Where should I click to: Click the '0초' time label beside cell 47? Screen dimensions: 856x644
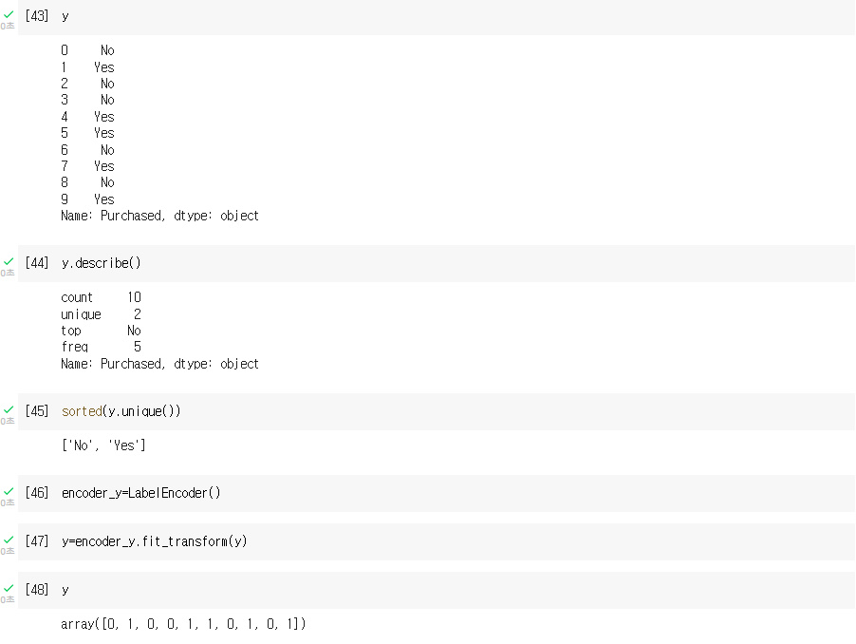[7, 551]
